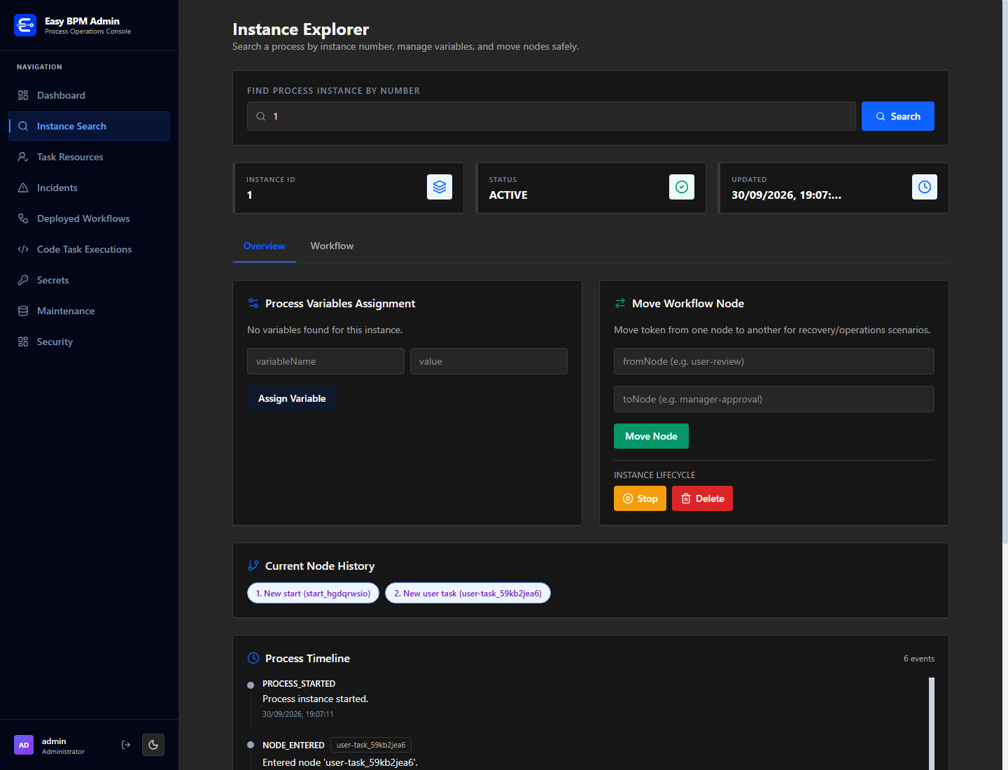This screenshot has width=1008, height=770.
Task: Stop the process instance
Action: [x=640, y=498]
